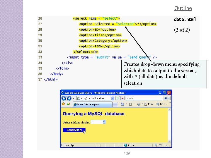Screen dimensions: 211x158
Task: Click the red Stop loading icon
Action: (x=122, y=98)
